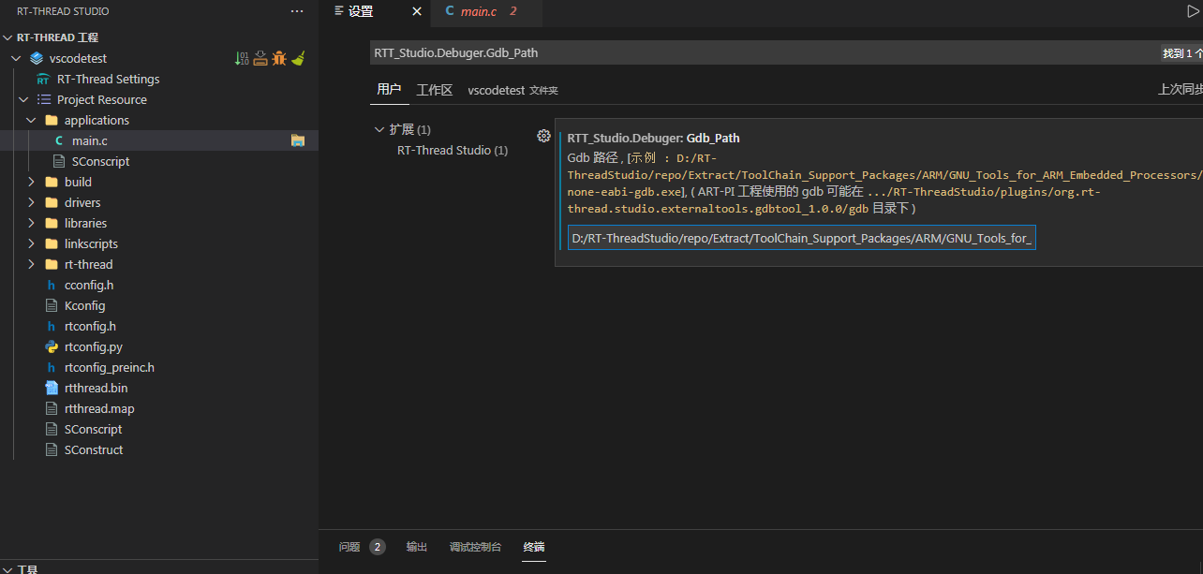Viewport: 1203px width, 574px height.
Task: Click the download/flash program icon
Action: click(x=260, y=57)
